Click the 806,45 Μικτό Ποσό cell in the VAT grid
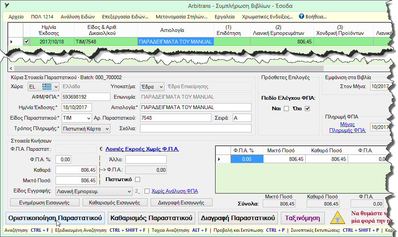The width and height of the screenshot is (398, 237). pyautogui.click(x=285, y=159)
